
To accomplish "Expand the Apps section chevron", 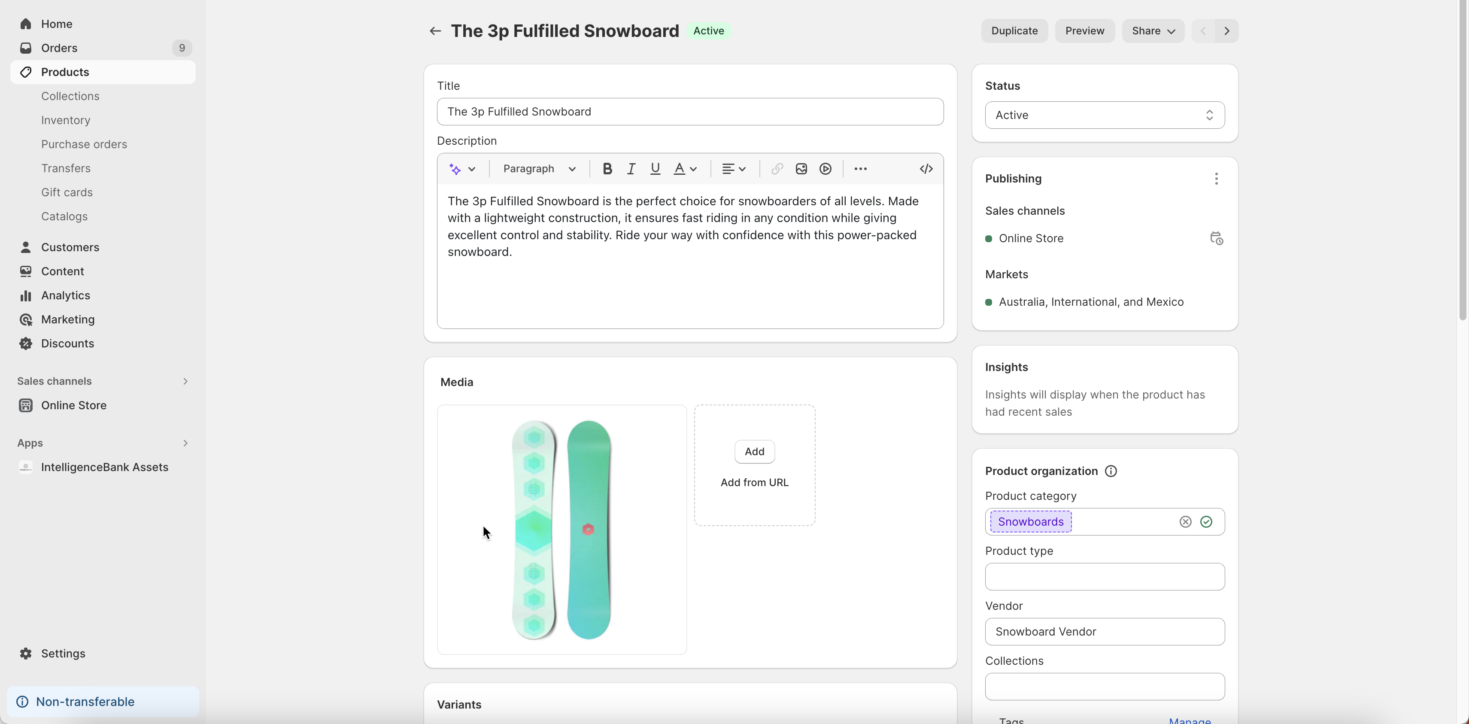I will point(185,443).
